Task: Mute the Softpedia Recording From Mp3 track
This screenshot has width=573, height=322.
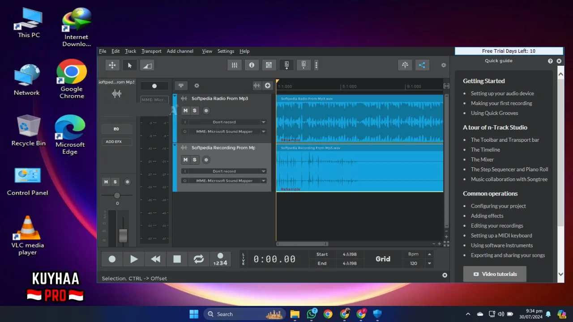Action: (185, 160)
